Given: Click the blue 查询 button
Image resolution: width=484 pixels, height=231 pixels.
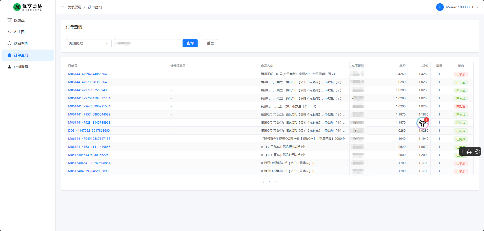Looking at the screenshot, I should click(x=190, y=43).
